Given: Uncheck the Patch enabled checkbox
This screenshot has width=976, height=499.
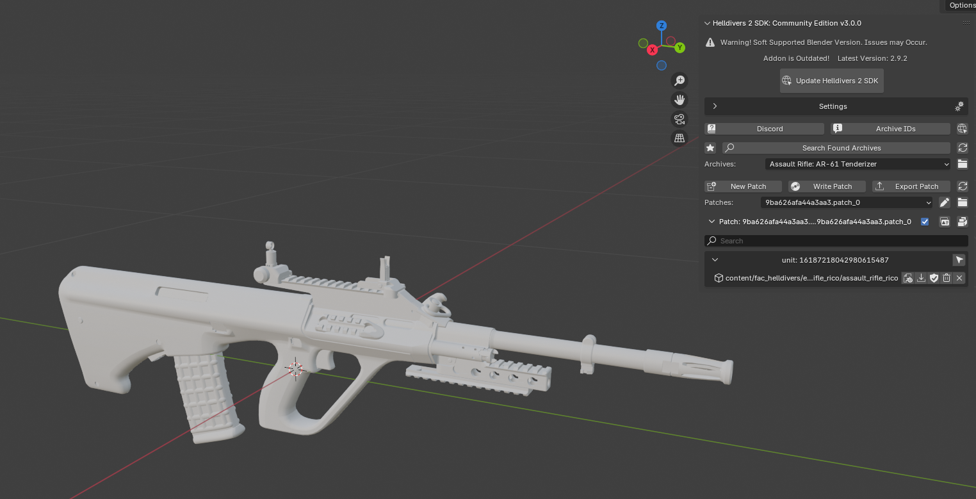Looking at the screenshot, I should (925, 222).
